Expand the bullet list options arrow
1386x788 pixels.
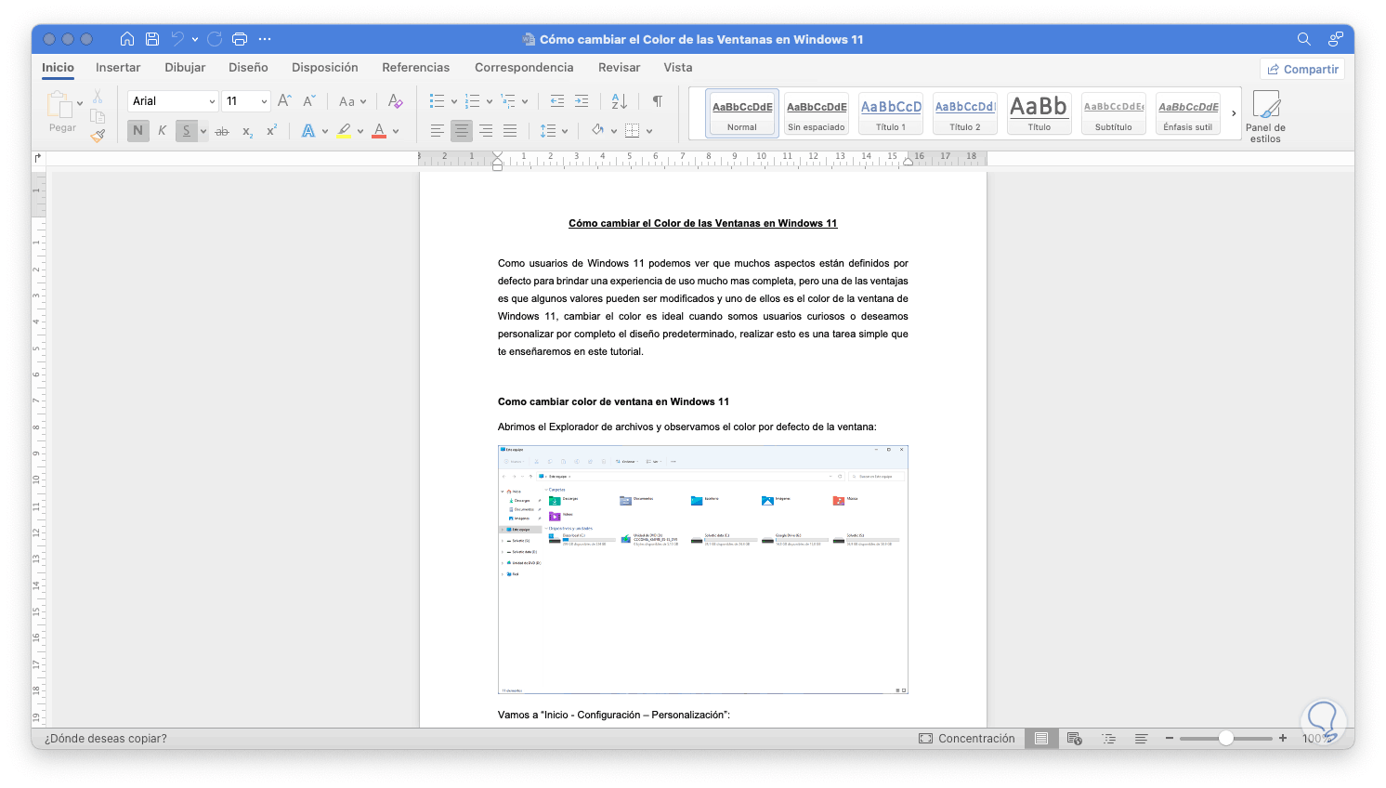pos(453,101)
